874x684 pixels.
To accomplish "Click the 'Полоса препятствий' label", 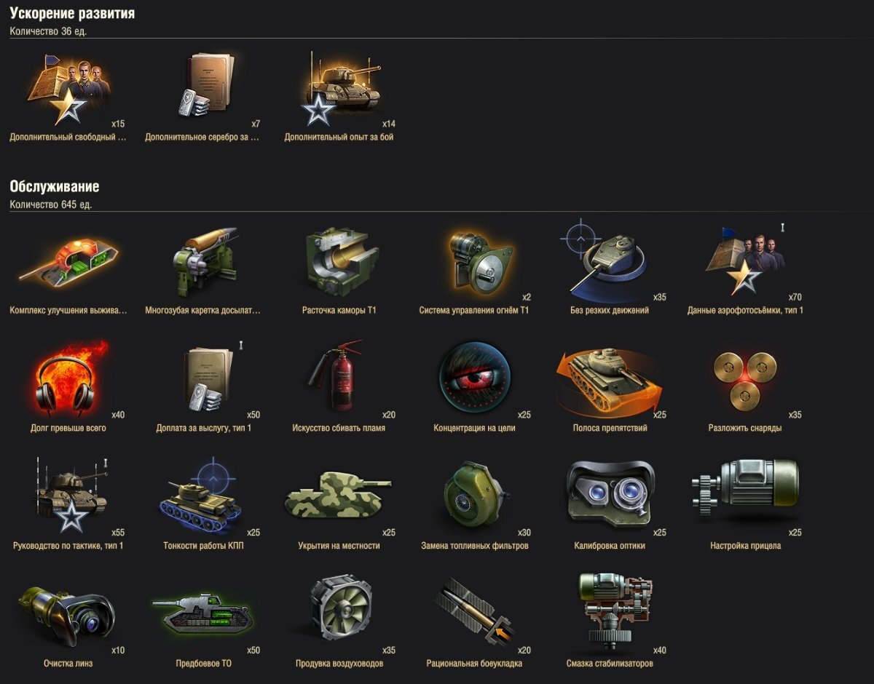I will (610, 428).
